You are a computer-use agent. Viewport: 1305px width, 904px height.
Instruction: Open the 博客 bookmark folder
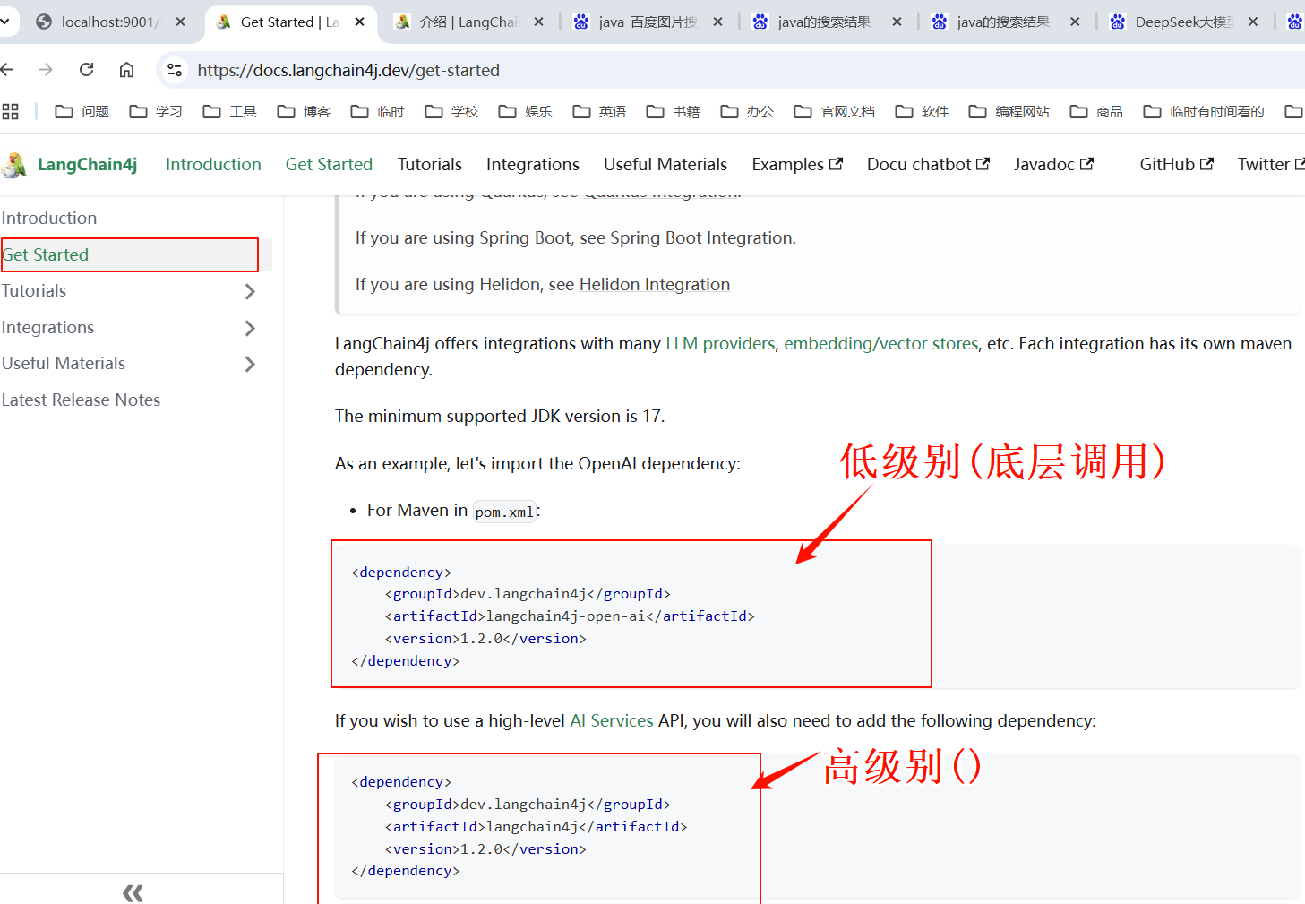(x=305, y=111)
